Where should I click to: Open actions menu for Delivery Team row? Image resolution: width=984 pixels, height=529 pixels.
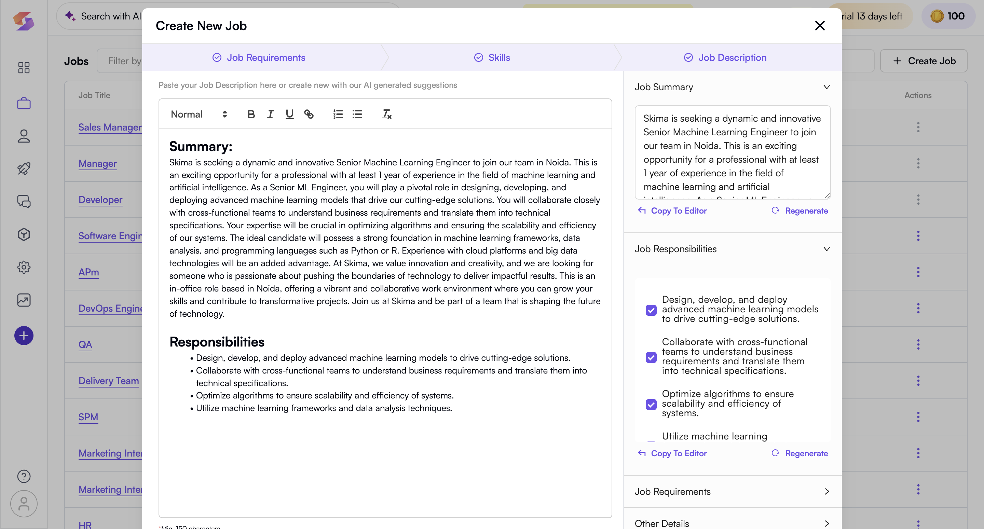(x=918, y=381)
